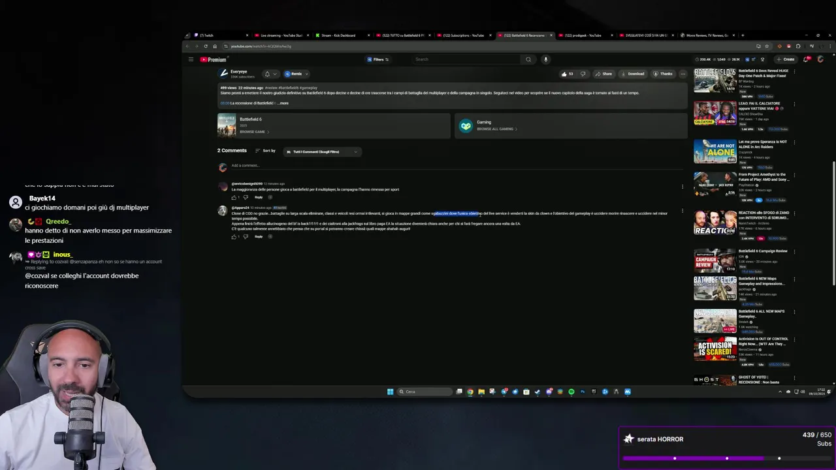Image resolution: width=836 pixels, height=470 pixels.
Task: Like the comment by enricobenigni5090
Action: pos(234,197)
